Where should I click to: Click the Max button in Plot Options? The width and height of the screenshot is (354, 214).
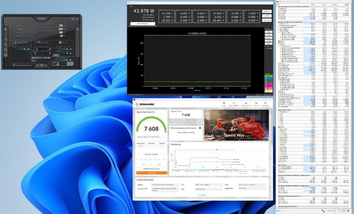268,43
